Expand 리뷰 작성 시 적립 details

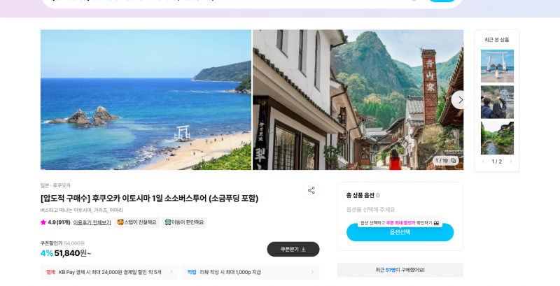click(251, 272)
